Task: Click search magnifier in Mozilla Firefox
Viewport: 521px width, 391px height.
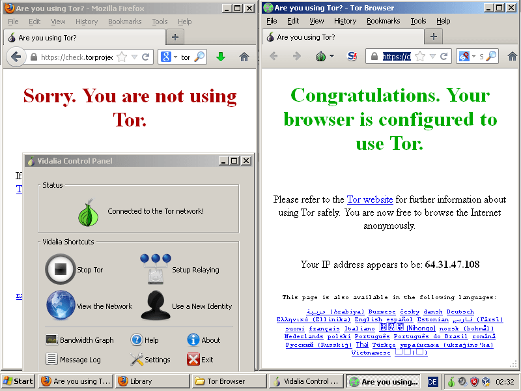Action: click(x=199, y=57)
